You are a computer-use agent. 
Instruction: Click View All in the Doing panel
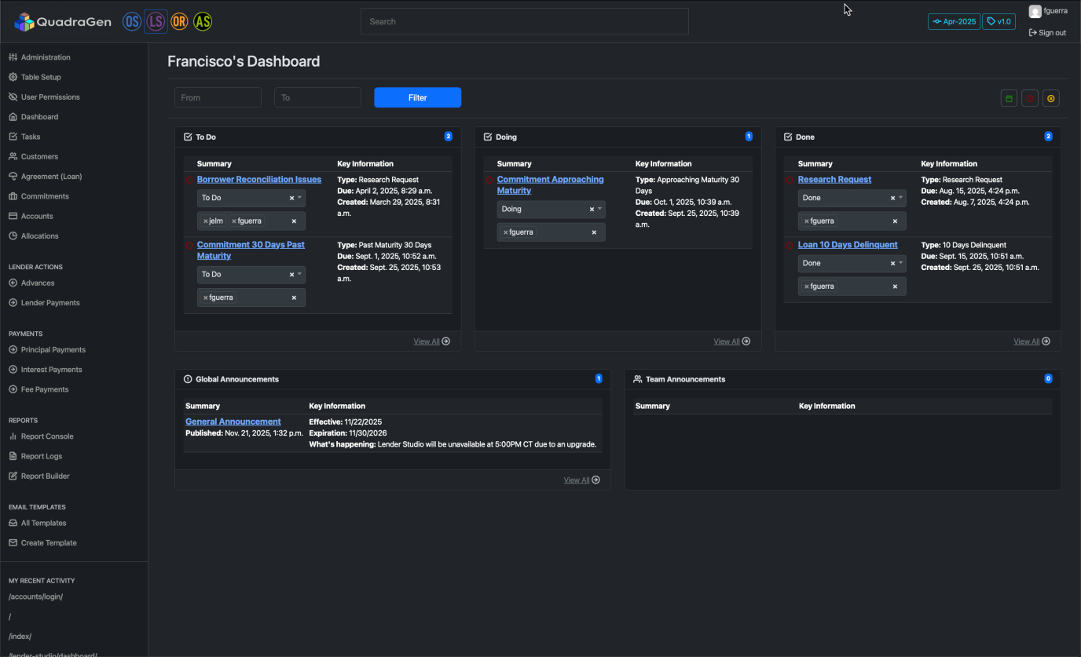pos(731,341)
